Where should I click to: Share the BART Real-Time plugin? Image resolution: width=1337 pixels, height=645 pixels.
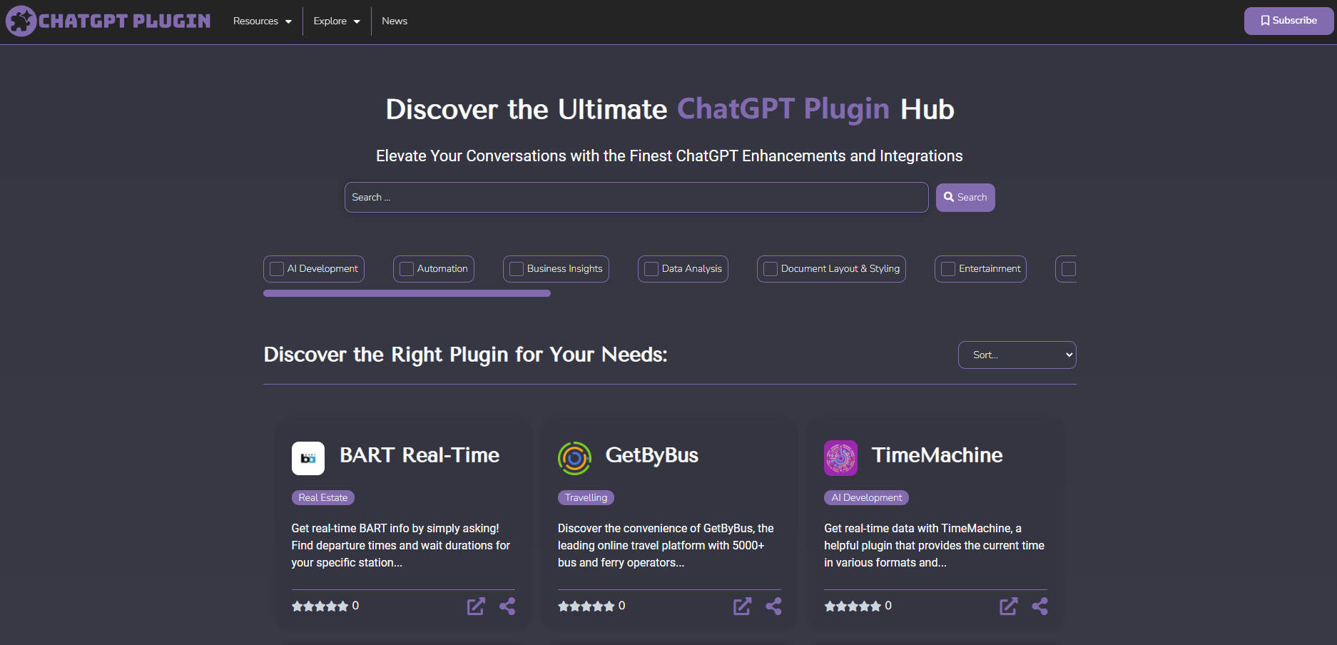point(507,606)
